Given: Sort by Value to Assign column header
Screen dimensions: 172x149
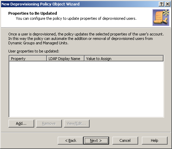Looking at the screenshot, I should (124, 59).
